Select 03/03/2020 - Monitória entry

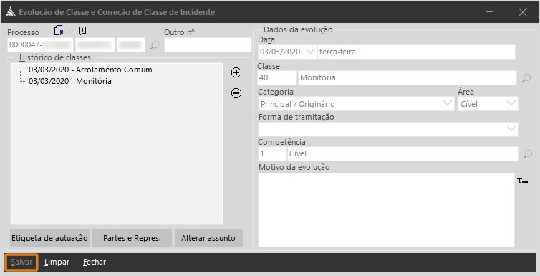pyautogui.click(x=70, y=81)
